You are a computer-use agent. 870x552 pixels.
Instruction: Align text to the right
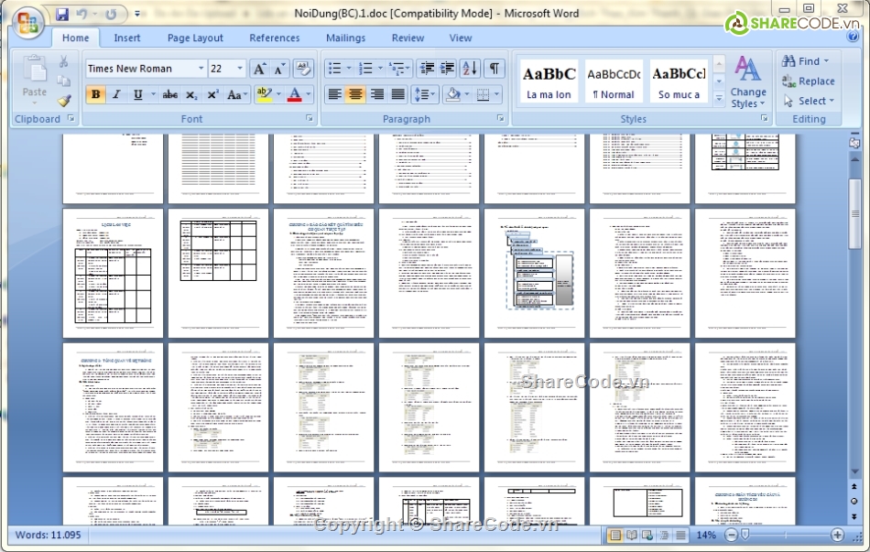pyautogui.click(x=377, y=95)
